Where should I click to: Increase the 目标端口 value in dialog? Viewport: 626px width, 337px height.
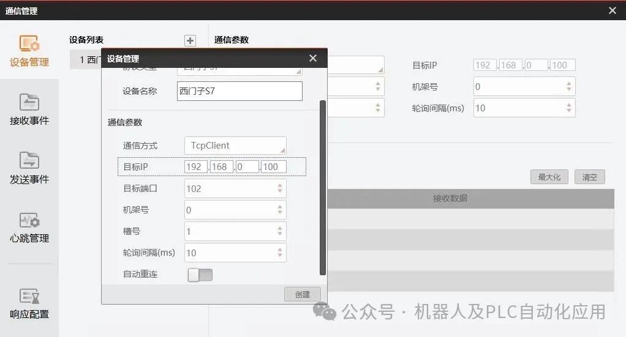click(x=280, y=185)
